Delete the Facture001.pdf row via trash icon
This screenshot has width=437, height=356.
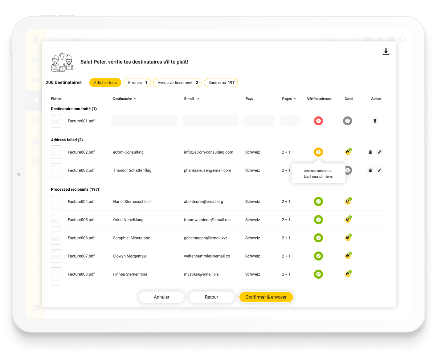point(375,121)
